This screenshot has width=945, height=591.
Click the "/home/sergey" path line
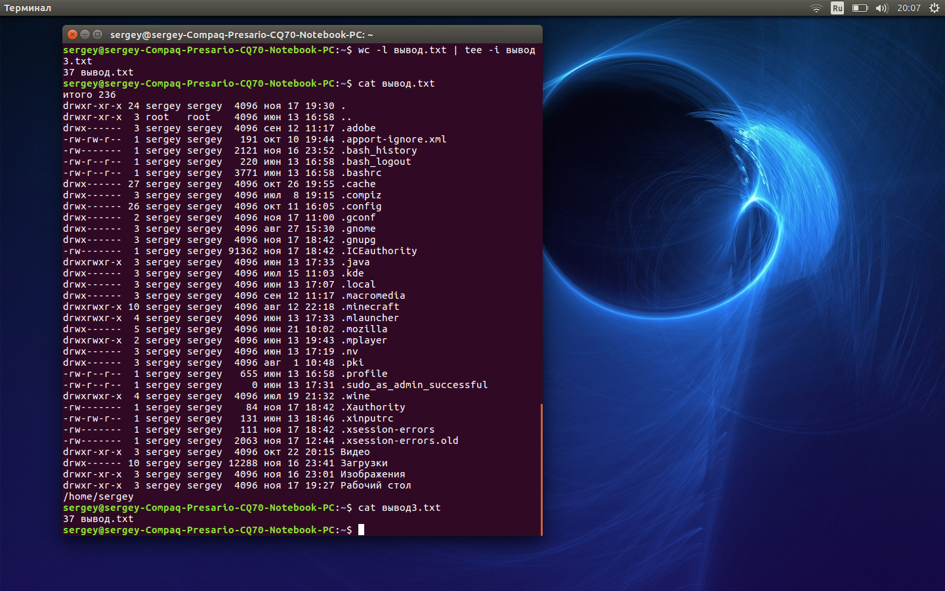pos(98,496)
